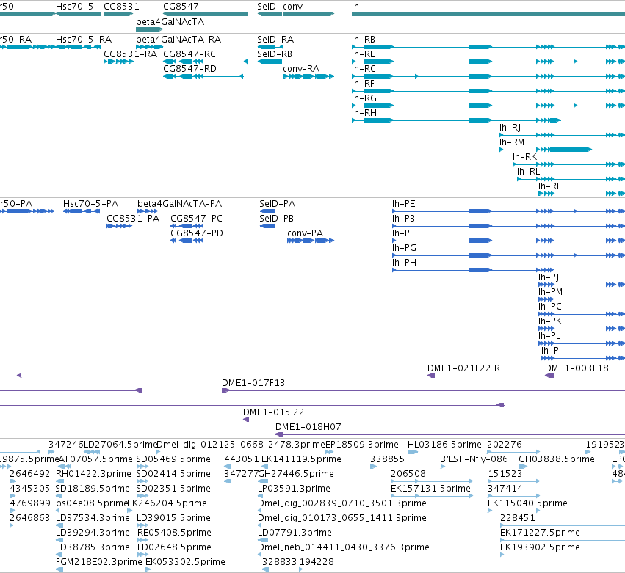This screenshot has width=625, height=573.
Task: Click the CG8531 gene label
Action: (x=122, y=7)
